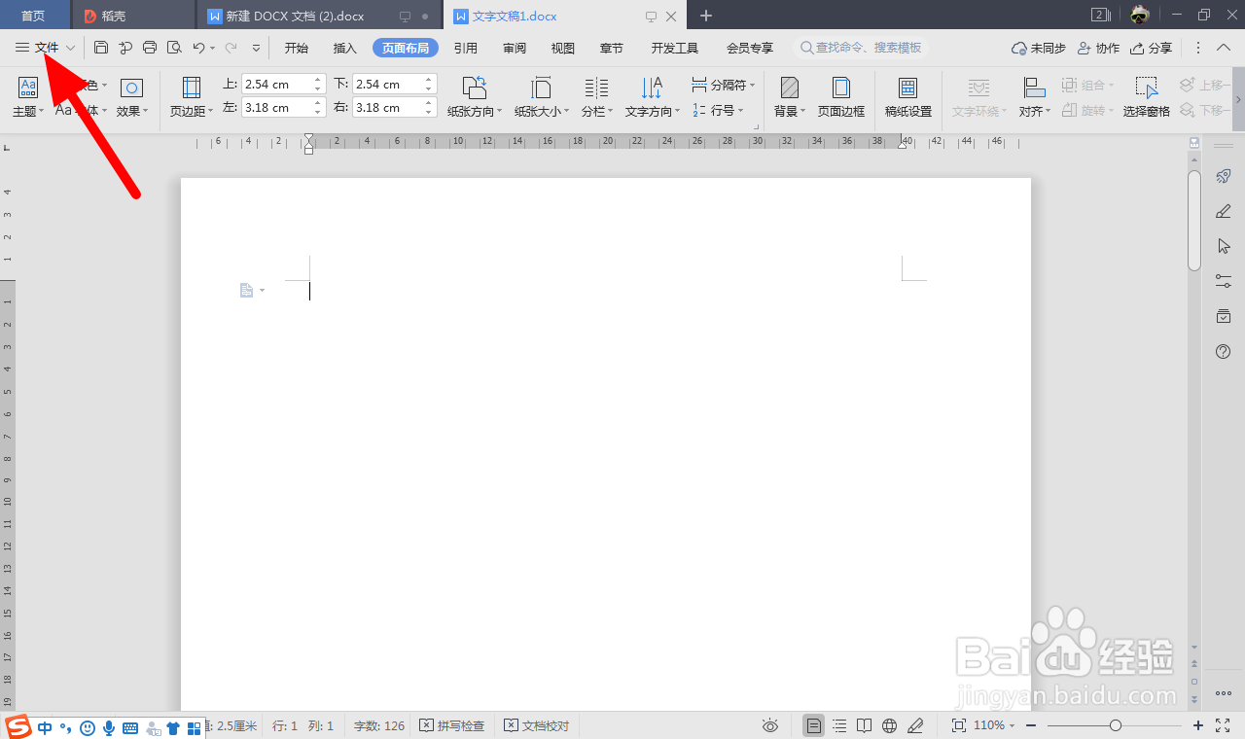Image resolution: width=1245 pixels, height=739 pixels.
Task: Toggle eye protection mode icon in status bar
Action: point(770,725)
